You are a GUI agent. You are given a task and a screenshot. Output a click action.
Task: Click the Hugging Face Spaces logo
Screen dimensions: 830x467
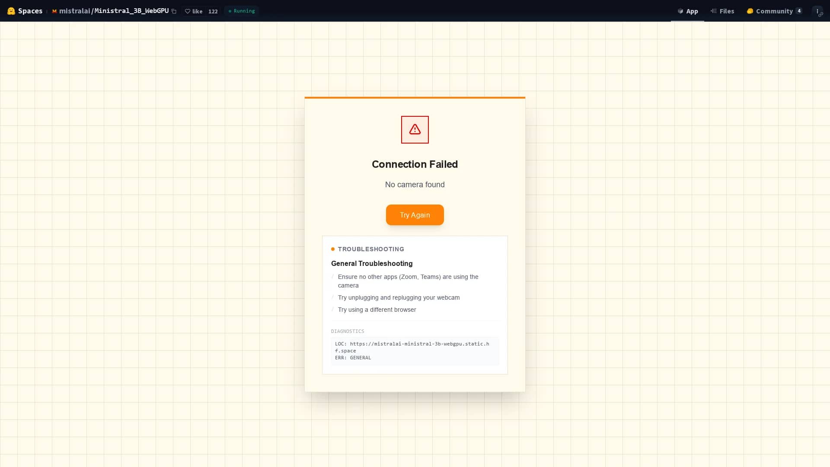point(11,11)
